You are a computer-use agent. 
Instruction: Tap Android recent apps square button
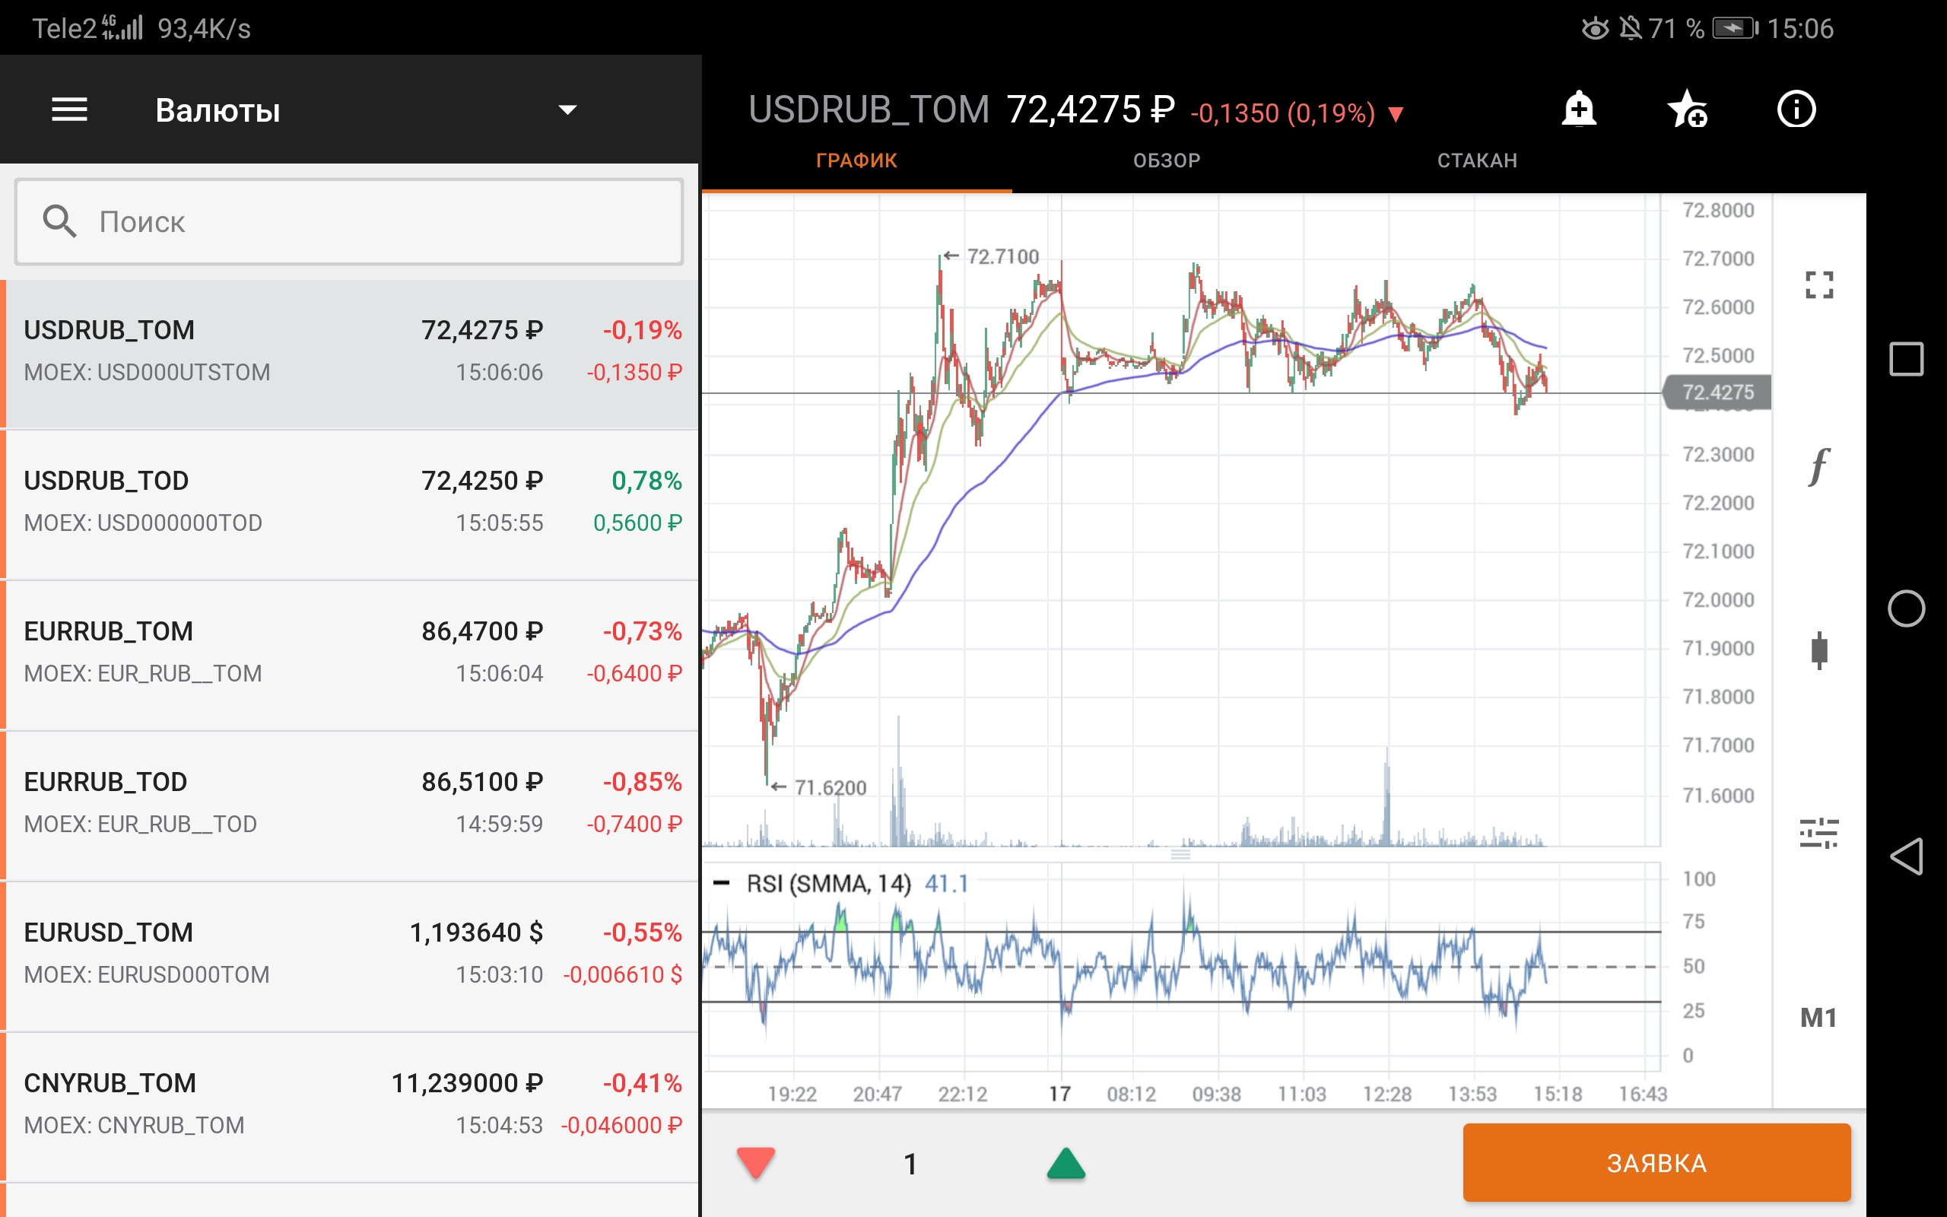point(1906,359)
